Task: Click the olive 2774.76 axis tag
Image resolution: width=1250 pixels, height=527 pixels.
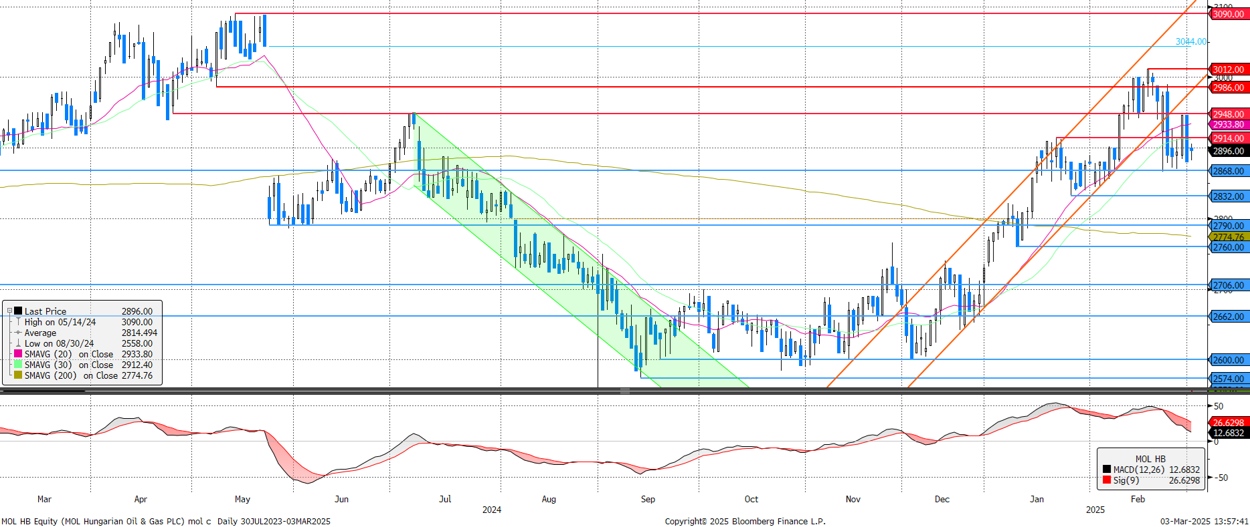Action: 1229,236
